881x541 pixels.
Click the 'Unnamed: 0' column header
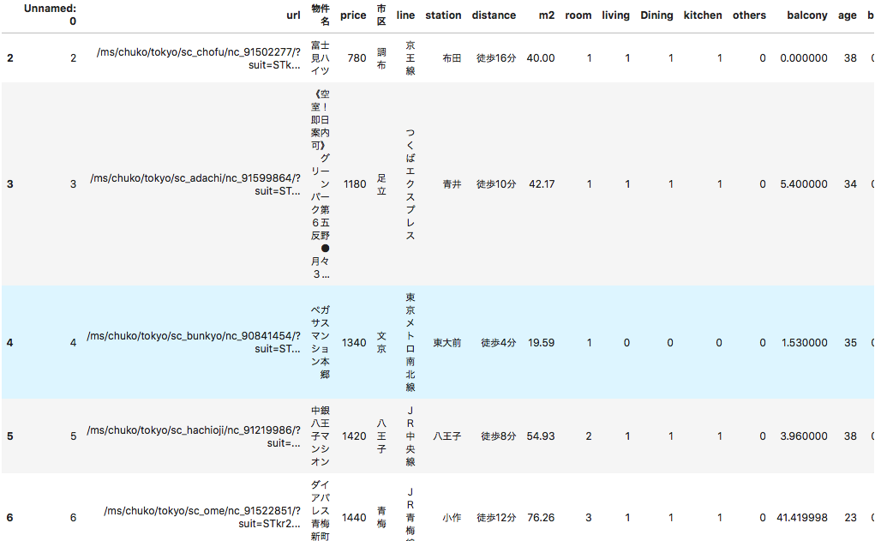click(50, 15)
